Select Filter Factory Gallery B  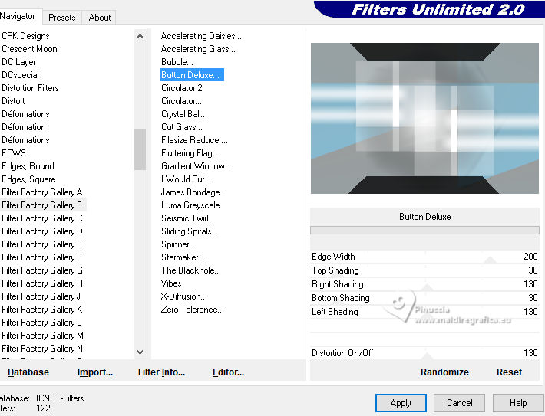point(41,205)
